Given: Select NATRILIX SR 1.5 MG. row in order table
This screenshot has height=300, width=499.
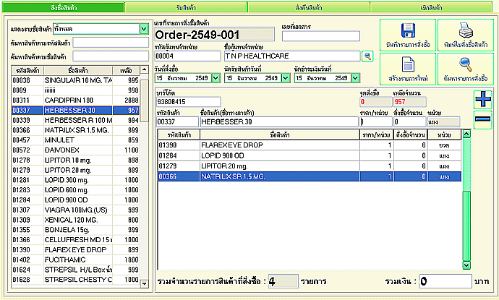Looking at the screenshot, I should (x=310, y=176).
